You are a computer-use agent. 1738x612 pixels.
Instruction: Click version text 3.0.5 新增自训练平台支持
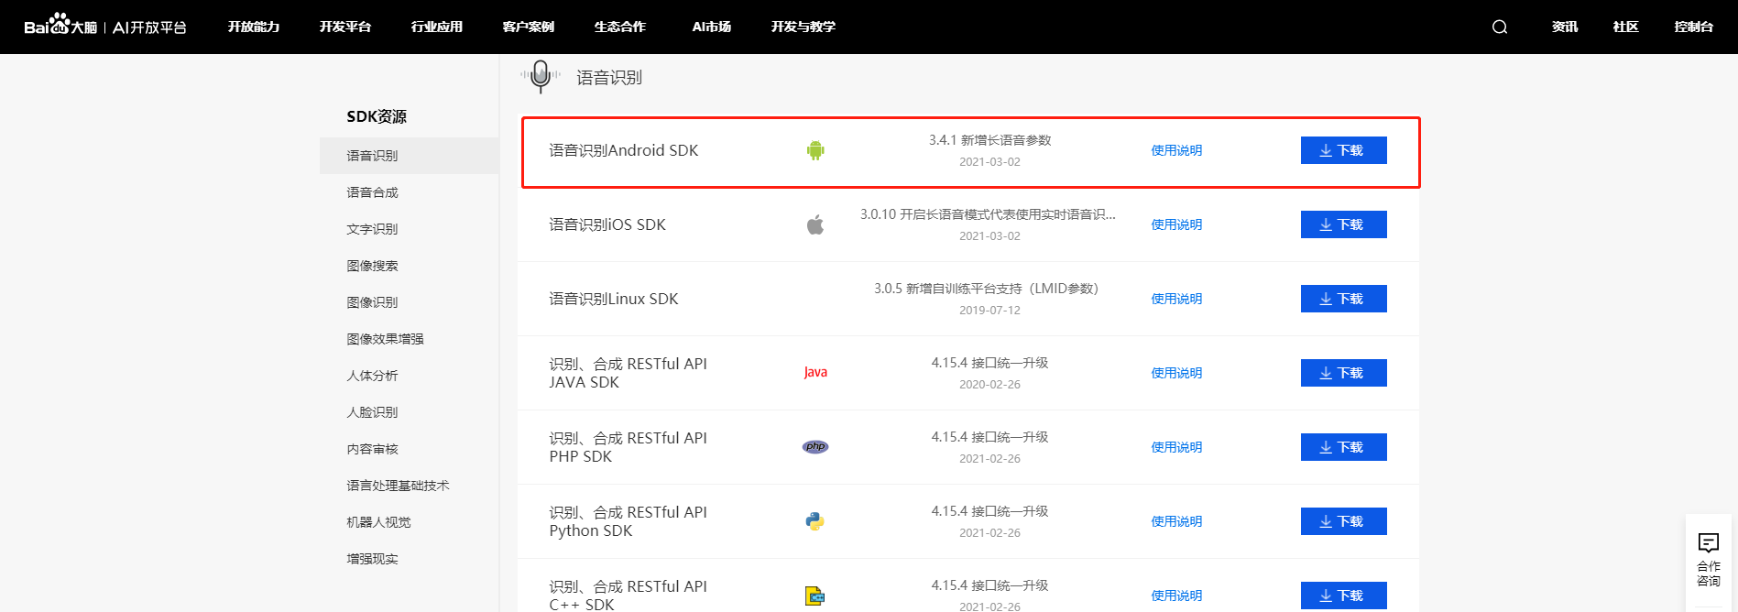click(x=986, y=289)
